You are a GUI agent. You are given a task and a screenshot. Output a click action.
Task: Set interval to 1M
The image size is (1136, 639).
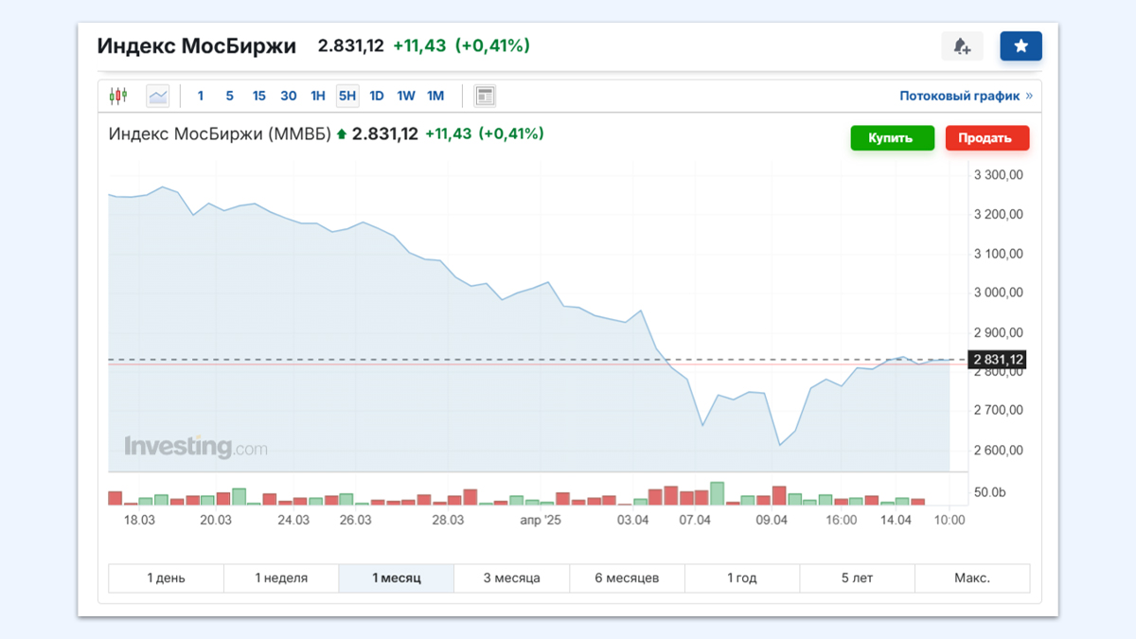(435, 96)
